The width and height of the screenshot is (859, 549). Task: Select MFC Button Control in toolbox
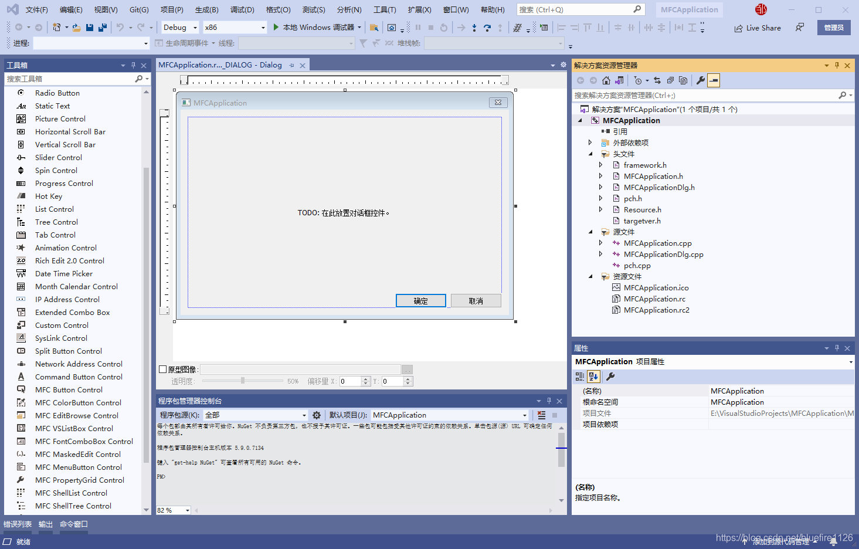(69, 389)
